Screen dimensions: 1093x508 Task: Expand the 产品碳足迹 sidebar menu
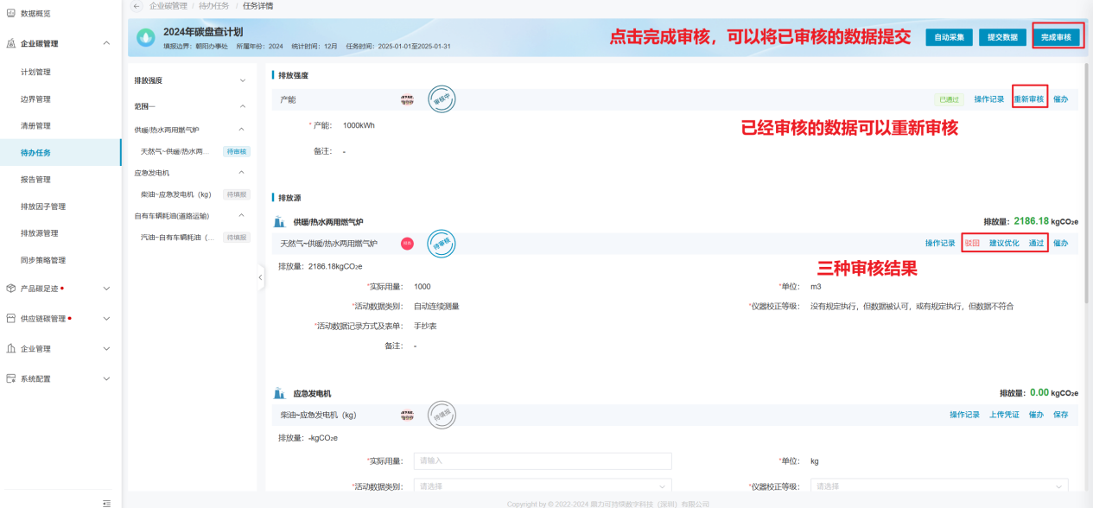(106, 289)
